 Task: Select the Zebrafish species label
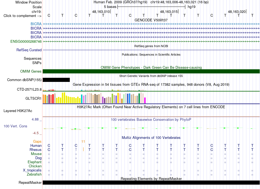click(34, 174)
